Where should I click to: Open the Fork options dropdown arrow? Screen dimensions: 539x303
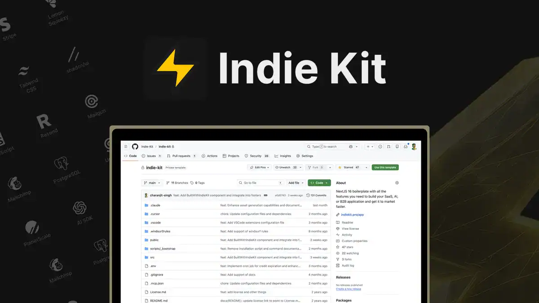(x=330, y=167)
